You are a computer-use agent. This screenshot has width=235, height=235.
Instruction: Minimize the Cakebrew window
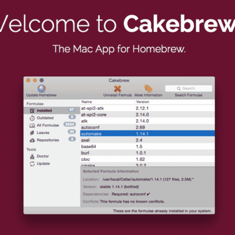coord(35,80)
